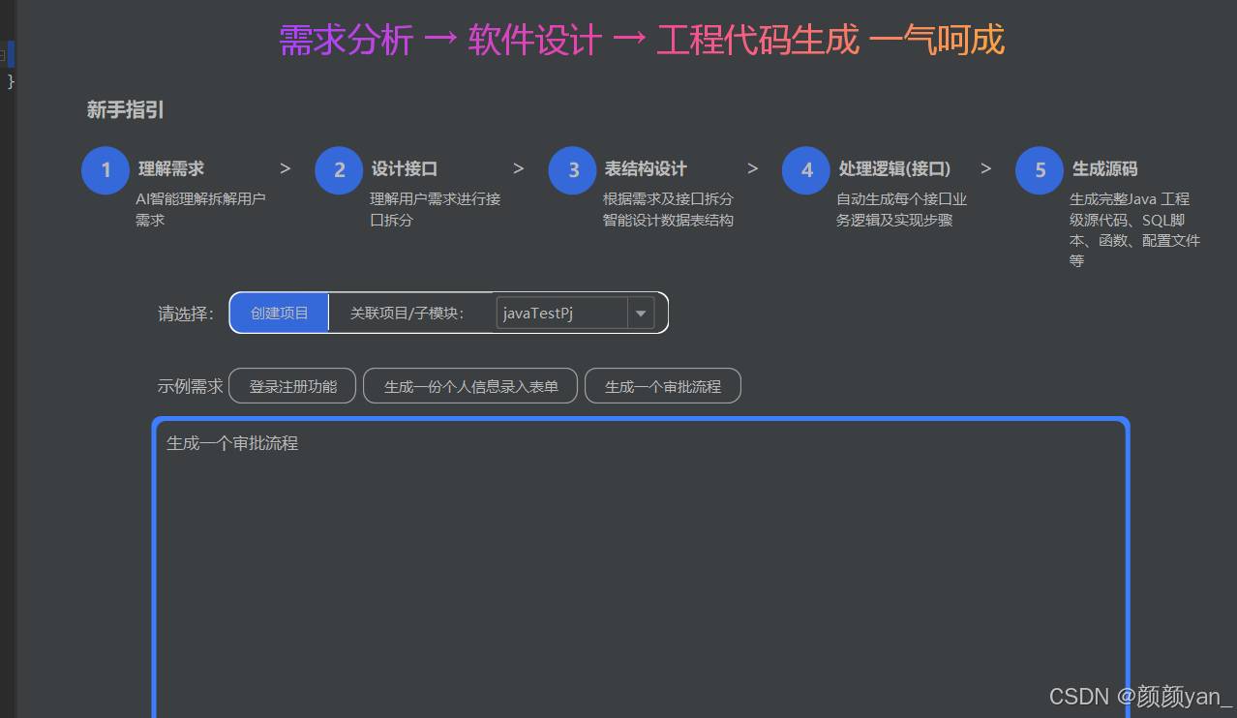This screenshot has height=718, width=1237.
Task: Choose the 登录注册功能 example requirement
Action: [292, 386]
